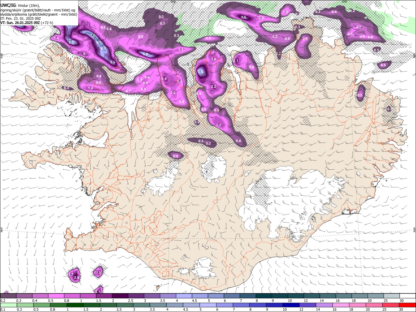Pick the red-pink swatch between 25 and 30

tap(390, 305)
